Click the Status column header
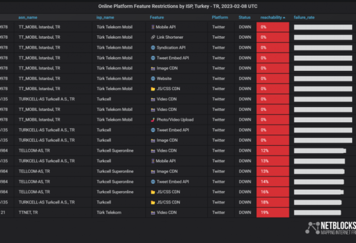Screen dimensions: 356x243 245,18
